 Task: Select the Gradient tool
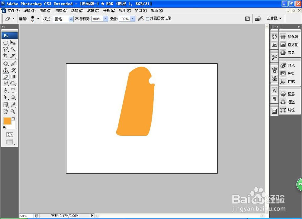click(13, 77)
